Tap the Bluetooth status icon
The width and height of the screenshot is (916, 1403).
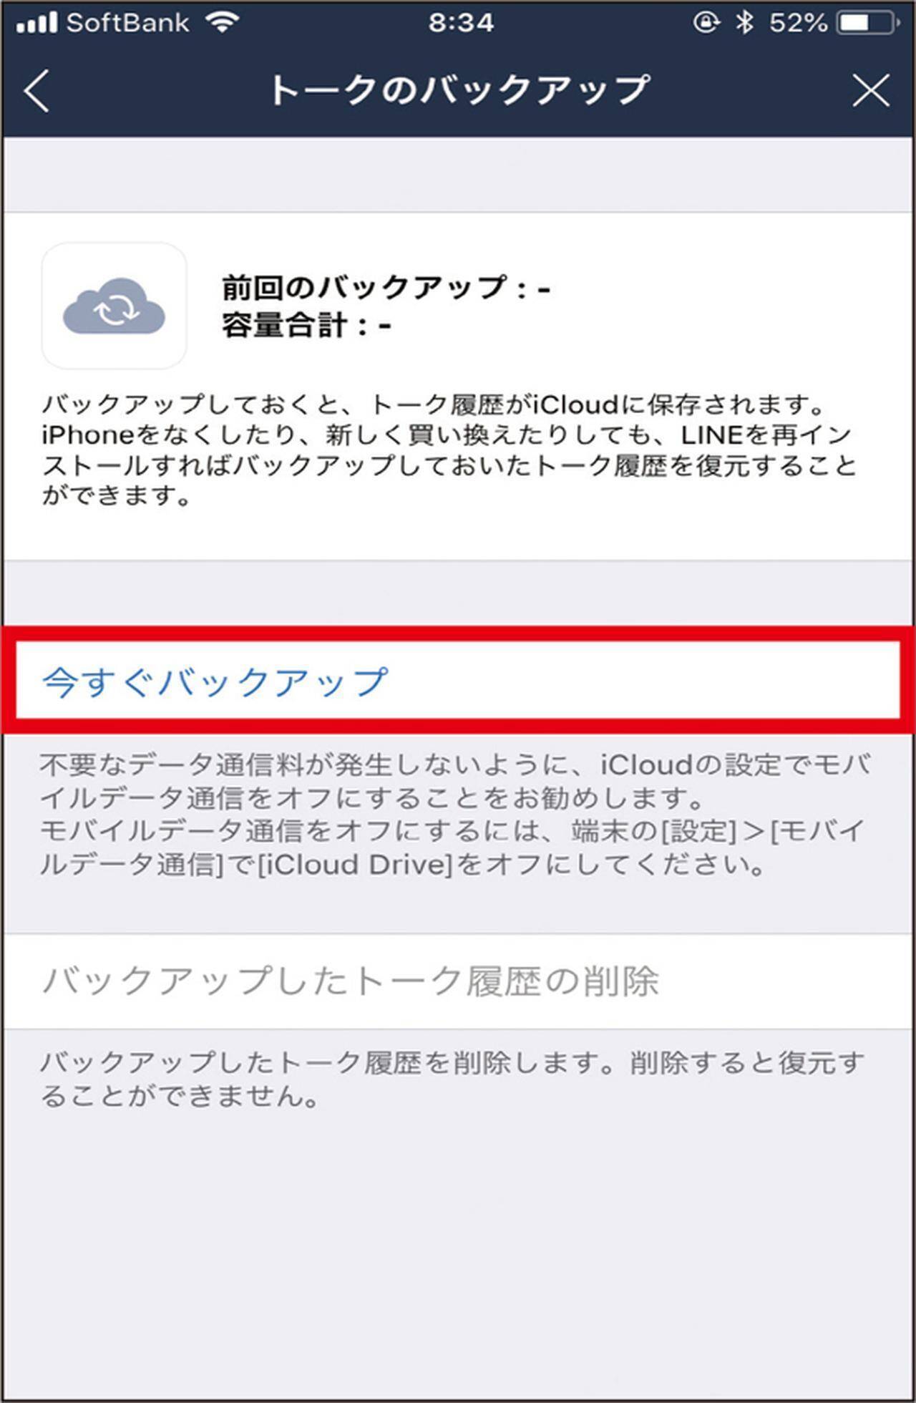pos(745,23)
